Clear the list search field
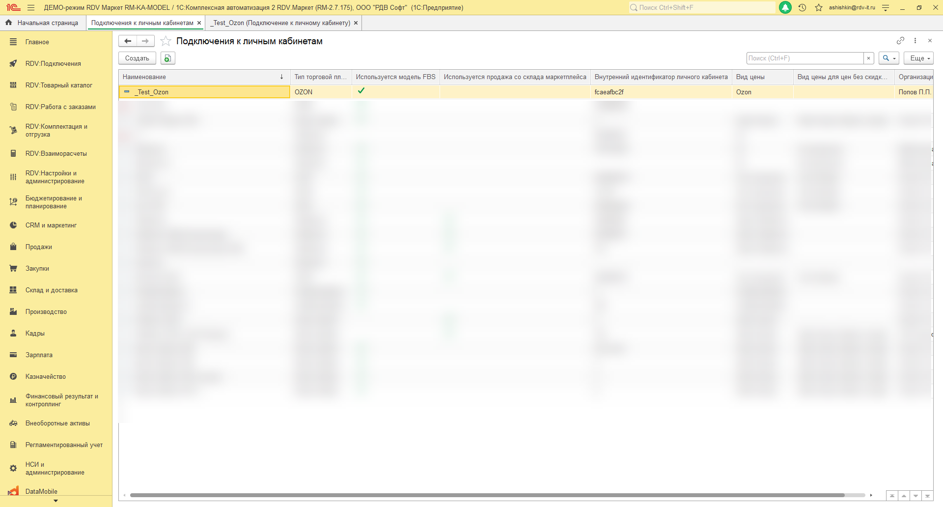The image size is (943, 507). coord(868,58)
